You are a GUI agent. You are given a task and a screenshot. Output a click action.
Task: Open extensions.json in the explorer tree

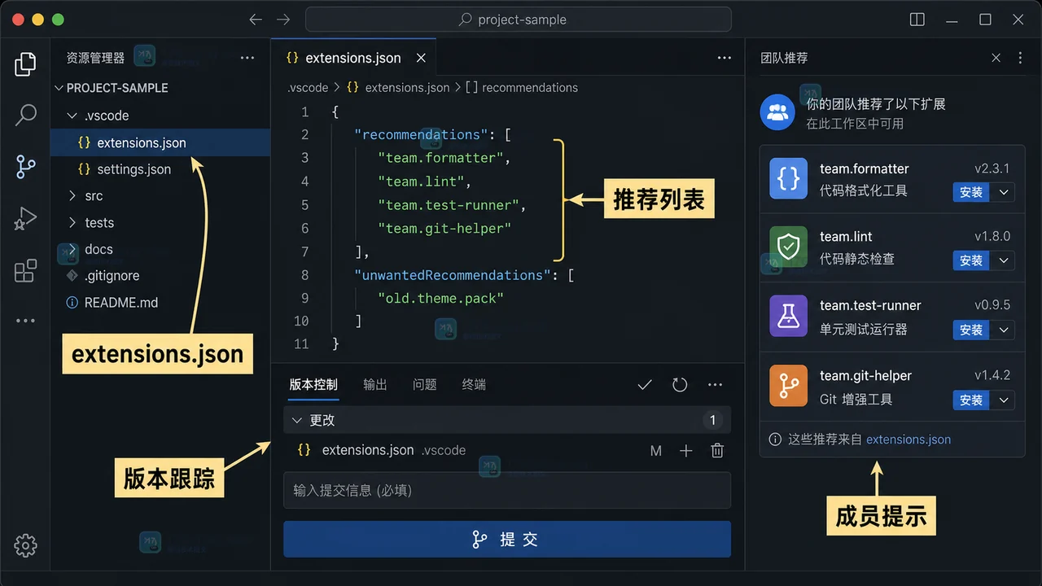pyautogui.click(x=160, y=142)
